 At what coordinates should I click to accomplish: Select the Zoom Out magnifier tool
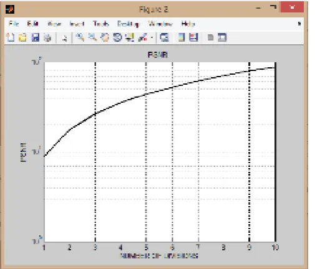(92, 37)
